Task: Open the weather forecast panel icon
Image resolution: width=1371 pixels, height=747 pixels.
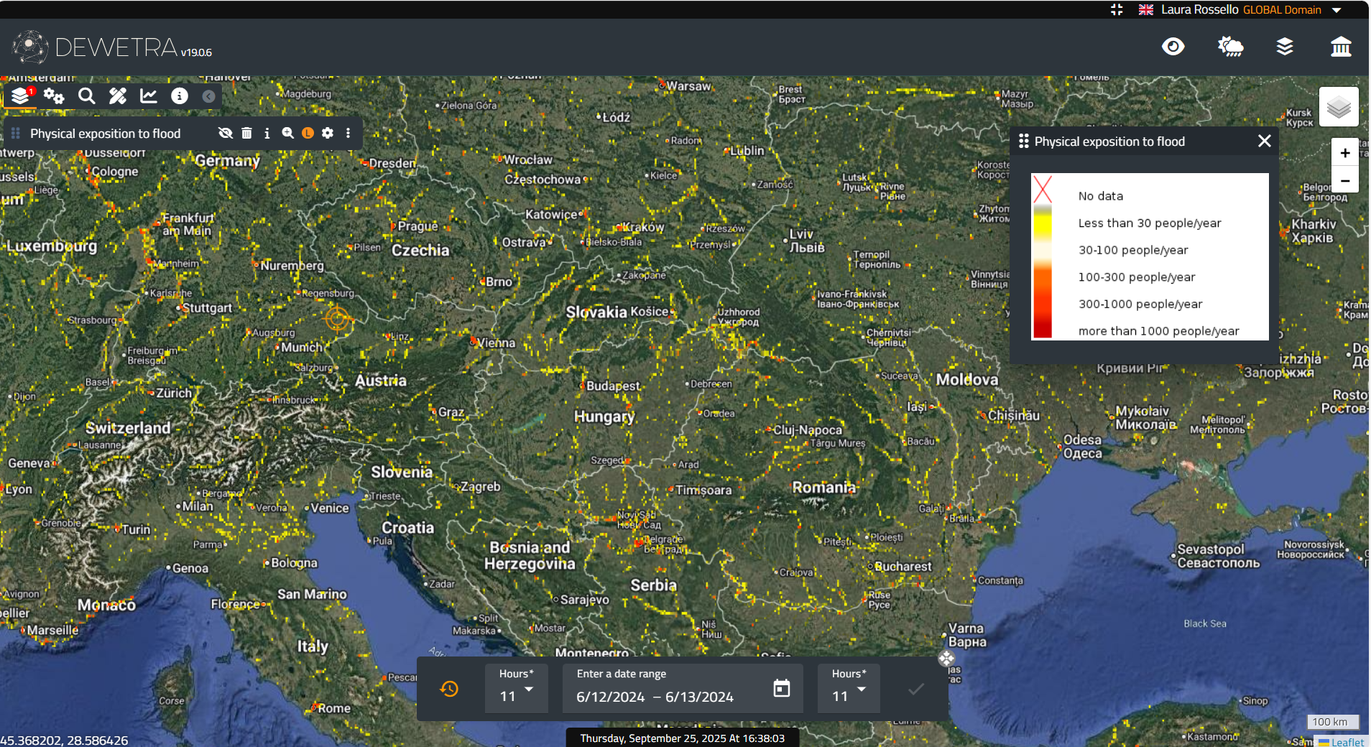Action: tap(1230, 47)
